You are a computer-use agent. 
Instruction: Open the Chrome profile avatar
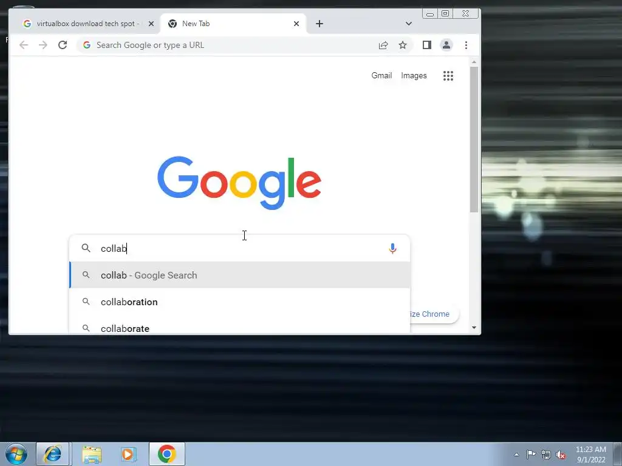point(446,45)
